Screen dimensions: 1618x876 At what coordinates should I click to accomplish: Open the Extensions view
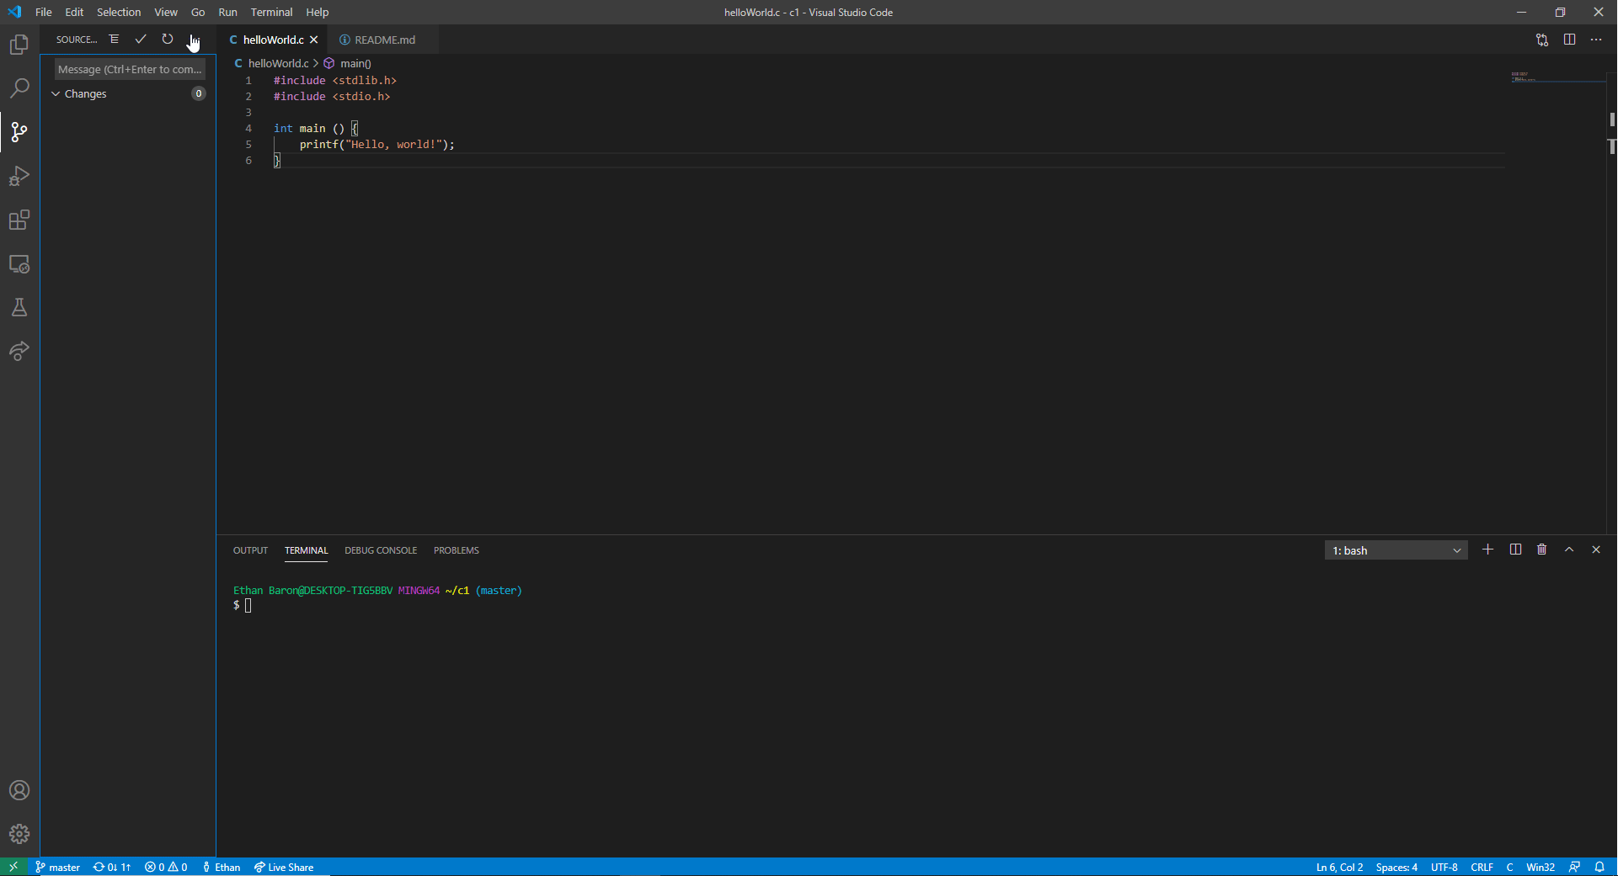click(x=19, y=220)
